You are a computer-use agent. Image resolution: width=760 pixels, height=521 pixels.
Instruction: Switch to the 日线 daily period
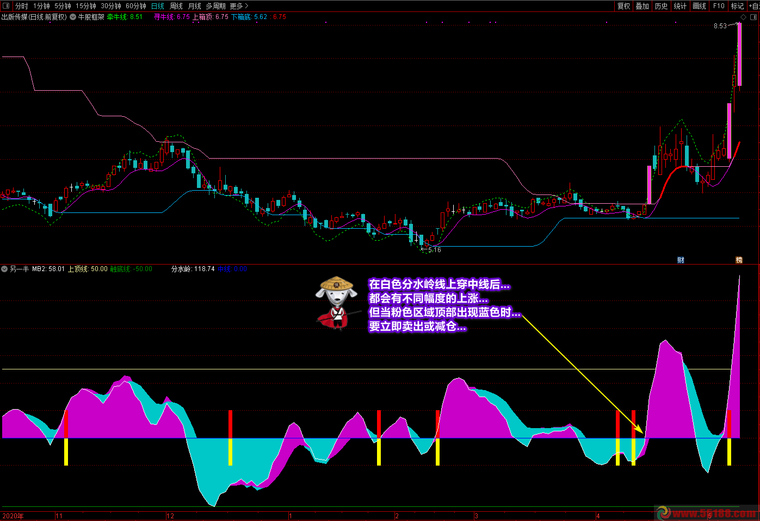pos(158,6)
